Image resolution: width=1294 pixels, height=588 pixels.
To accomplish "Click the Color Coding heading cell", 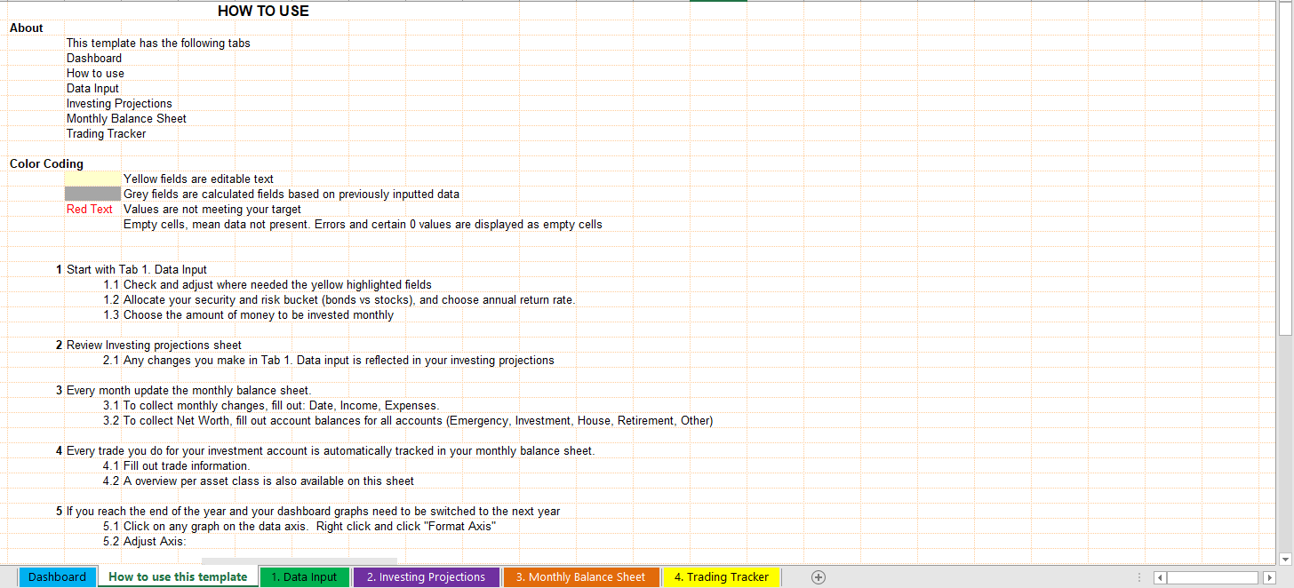I will [46, 164].
